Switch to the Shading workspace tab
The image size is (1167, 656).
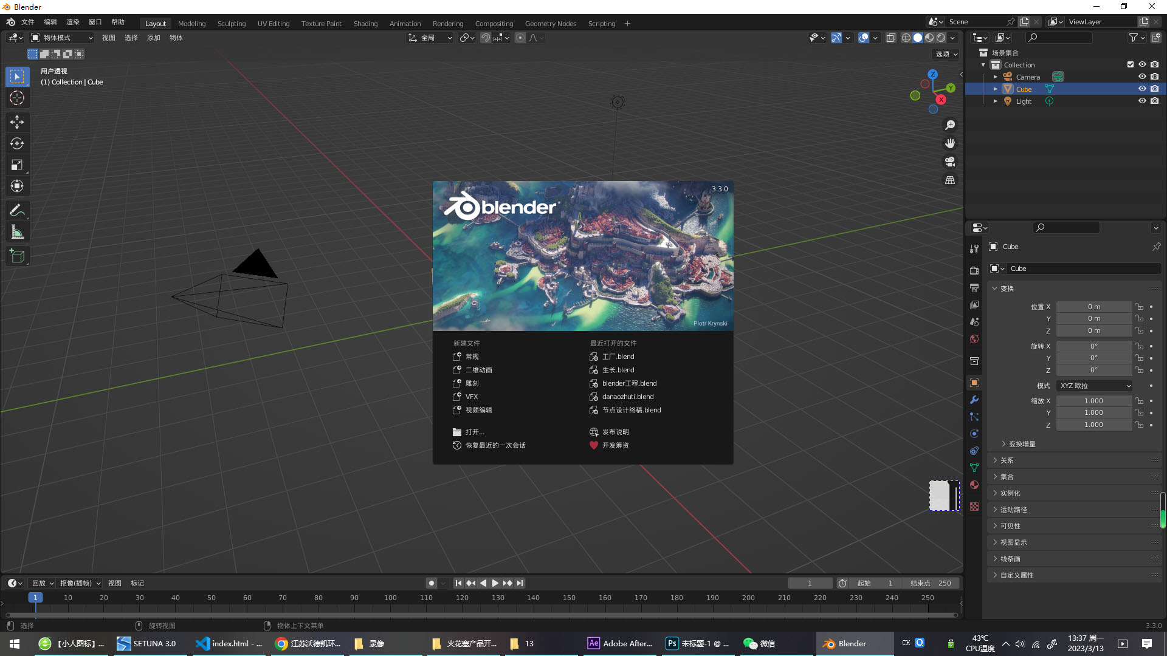point(365,24)
